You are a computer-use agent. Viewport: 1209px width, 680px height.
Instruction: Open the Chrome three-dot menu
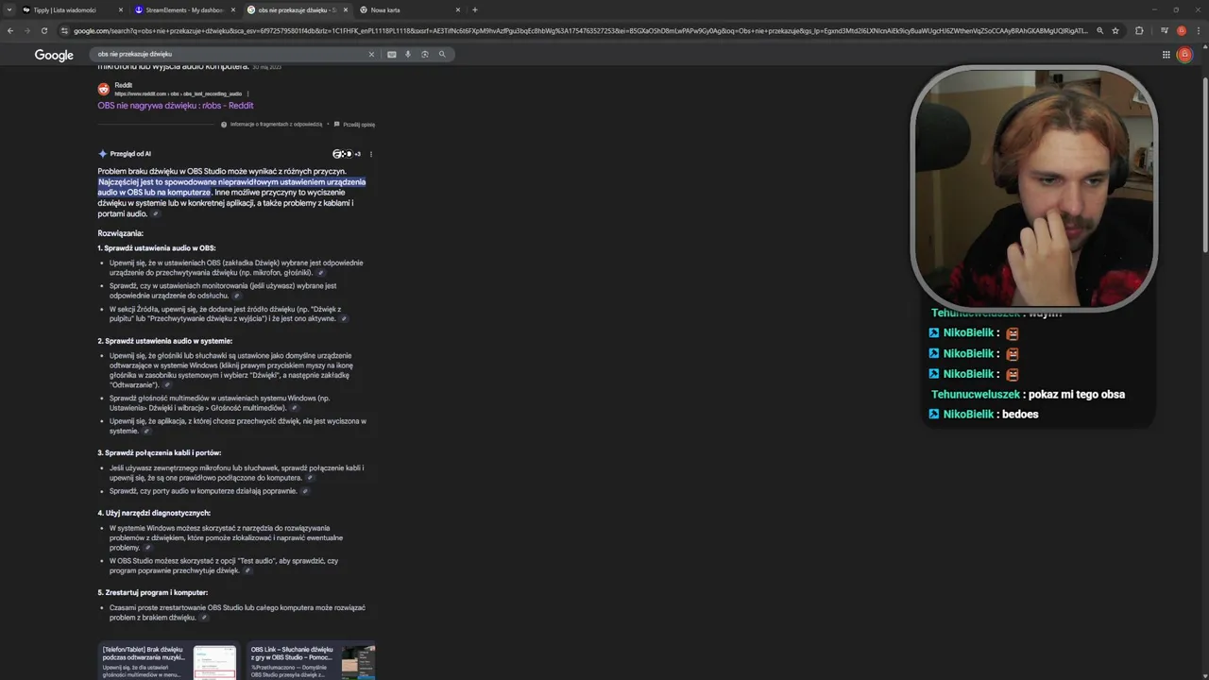pos(1198,30)
